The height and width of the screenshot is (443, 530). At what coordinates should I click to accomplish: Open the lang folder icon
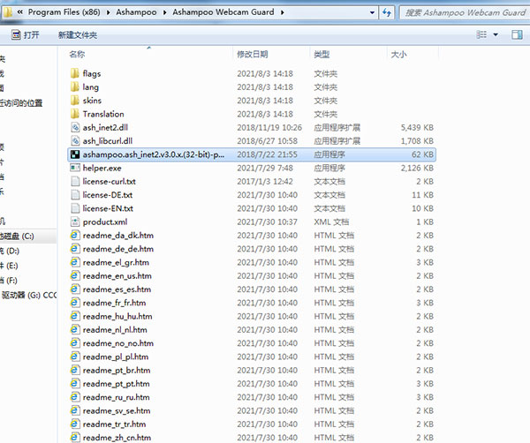click(x=75, y=87)
